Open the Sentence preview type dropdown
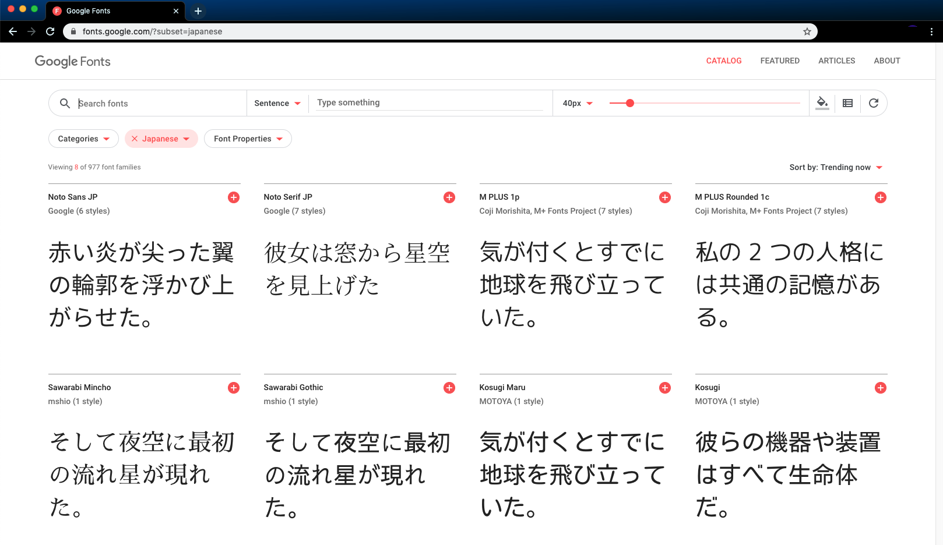The height and width of the screenshot is (545, 943). click(x=277, y=103)
